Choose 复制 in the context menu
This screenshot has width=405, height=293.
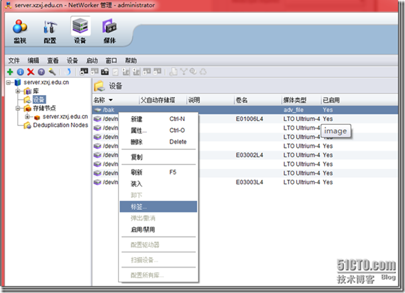[158, 157]
